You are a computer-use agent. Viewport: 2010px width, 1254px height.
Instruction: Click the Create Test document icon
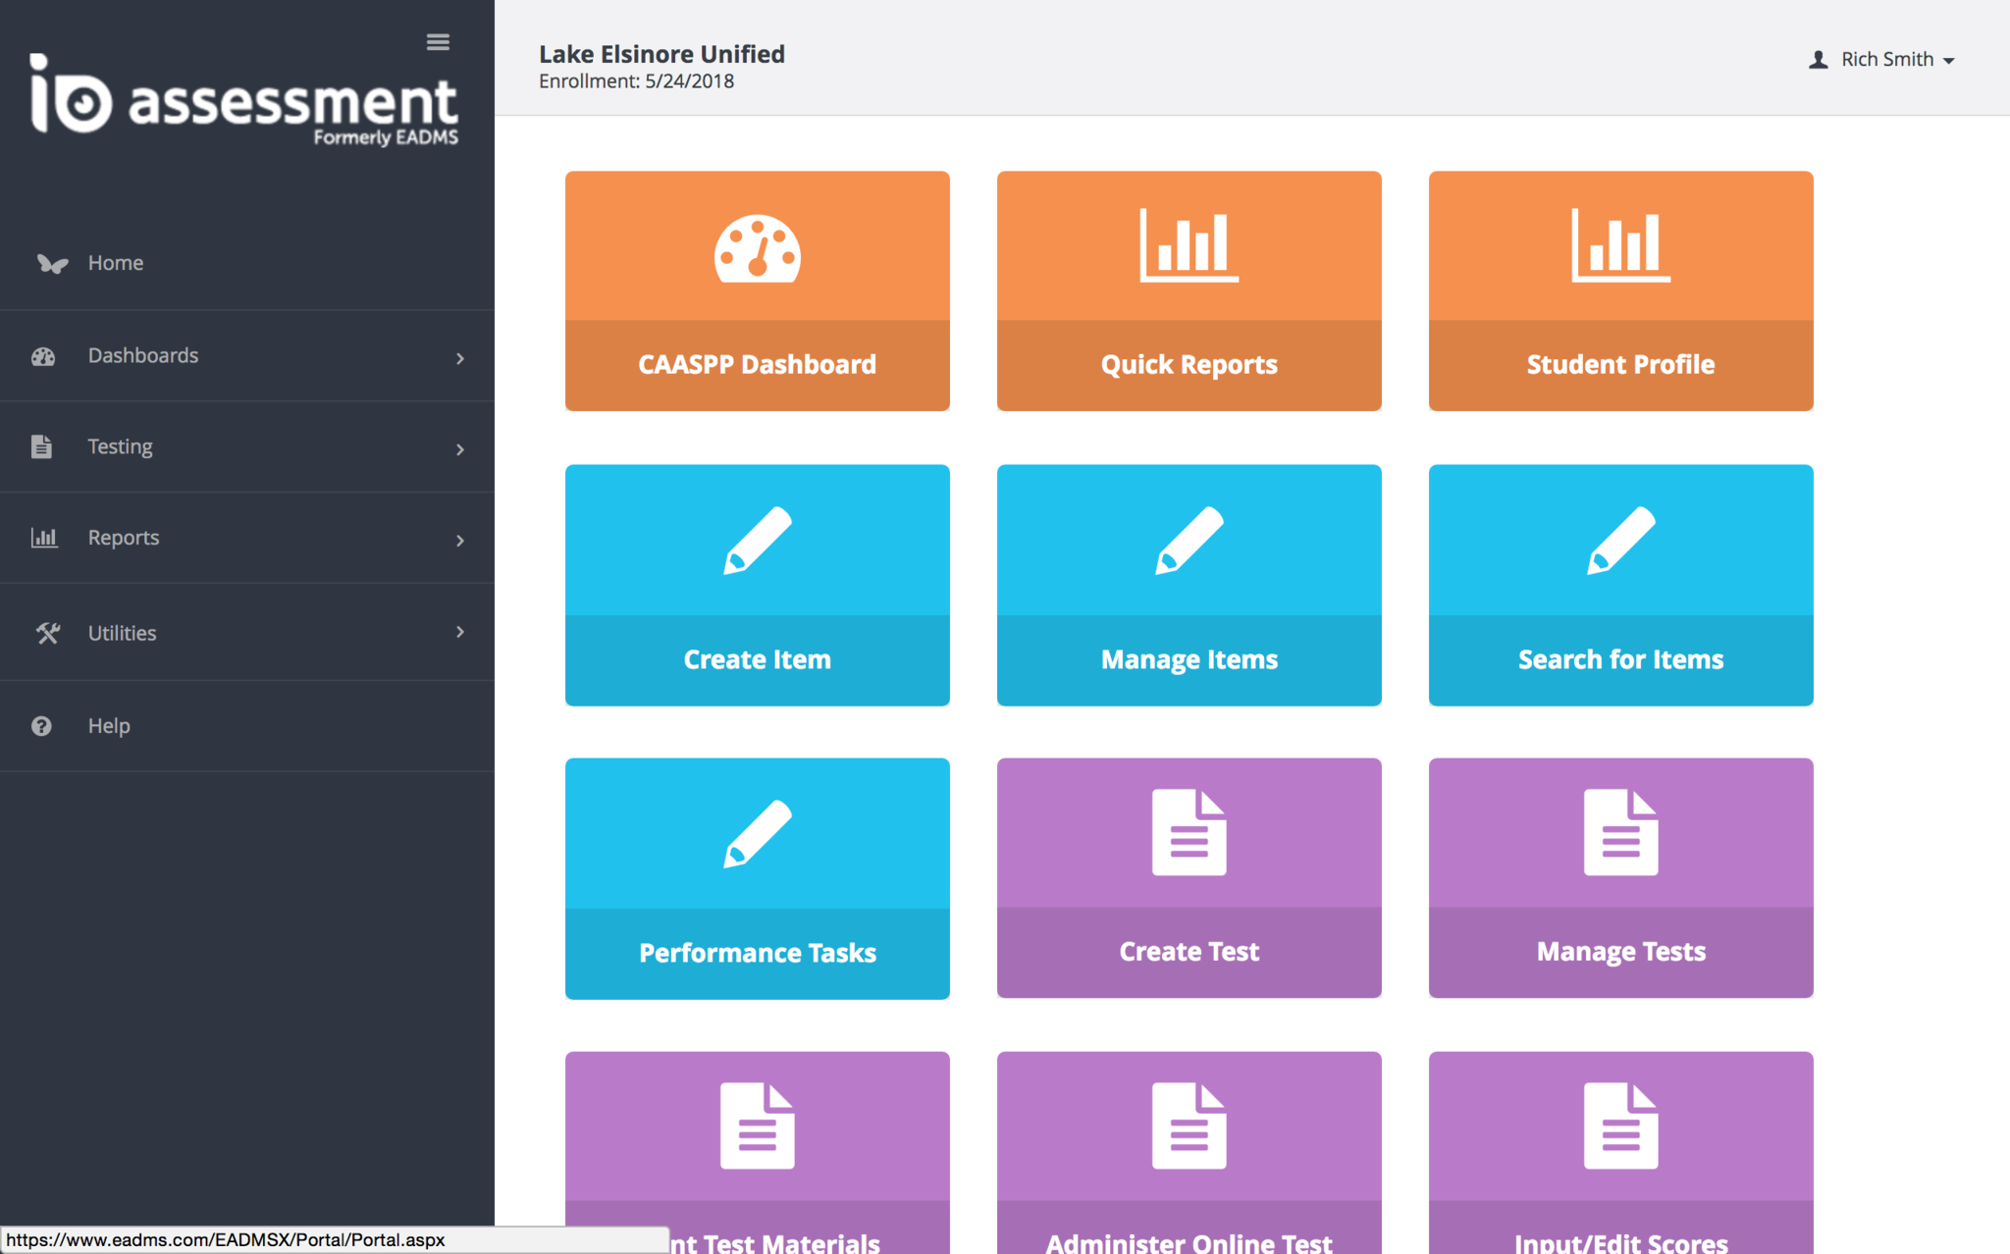click(1189, 832)
